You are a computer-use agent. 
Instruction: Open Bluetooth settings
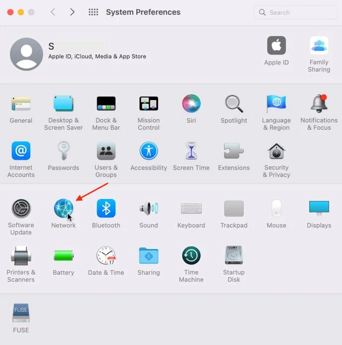(106, 208)
